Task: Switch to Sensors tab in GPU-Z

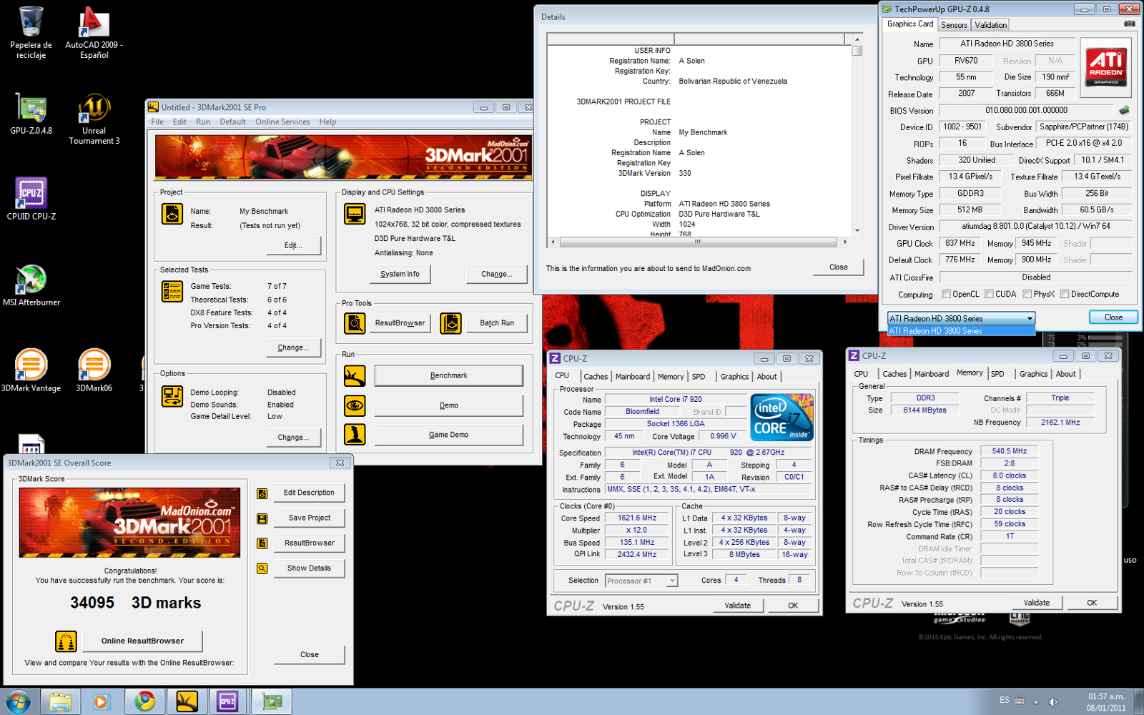Action: click(954, 25)
